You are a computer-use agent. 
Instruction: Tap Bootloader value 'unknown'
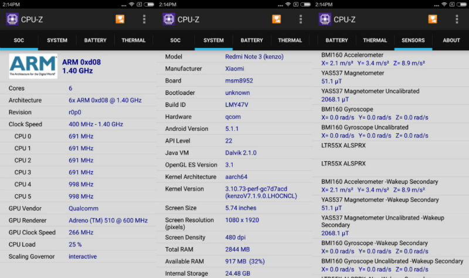237,93
